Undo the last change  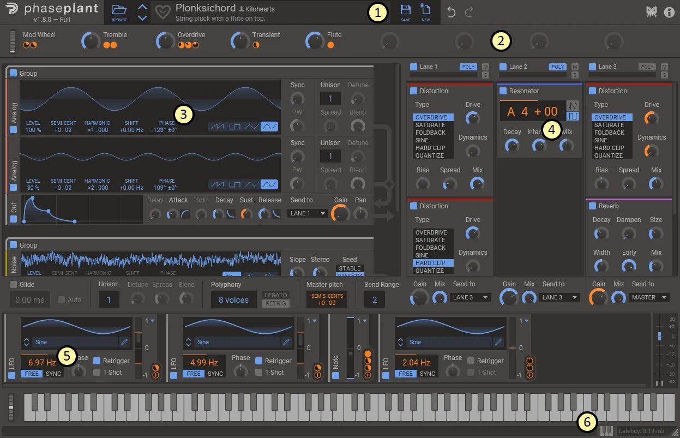click(451, 12)
